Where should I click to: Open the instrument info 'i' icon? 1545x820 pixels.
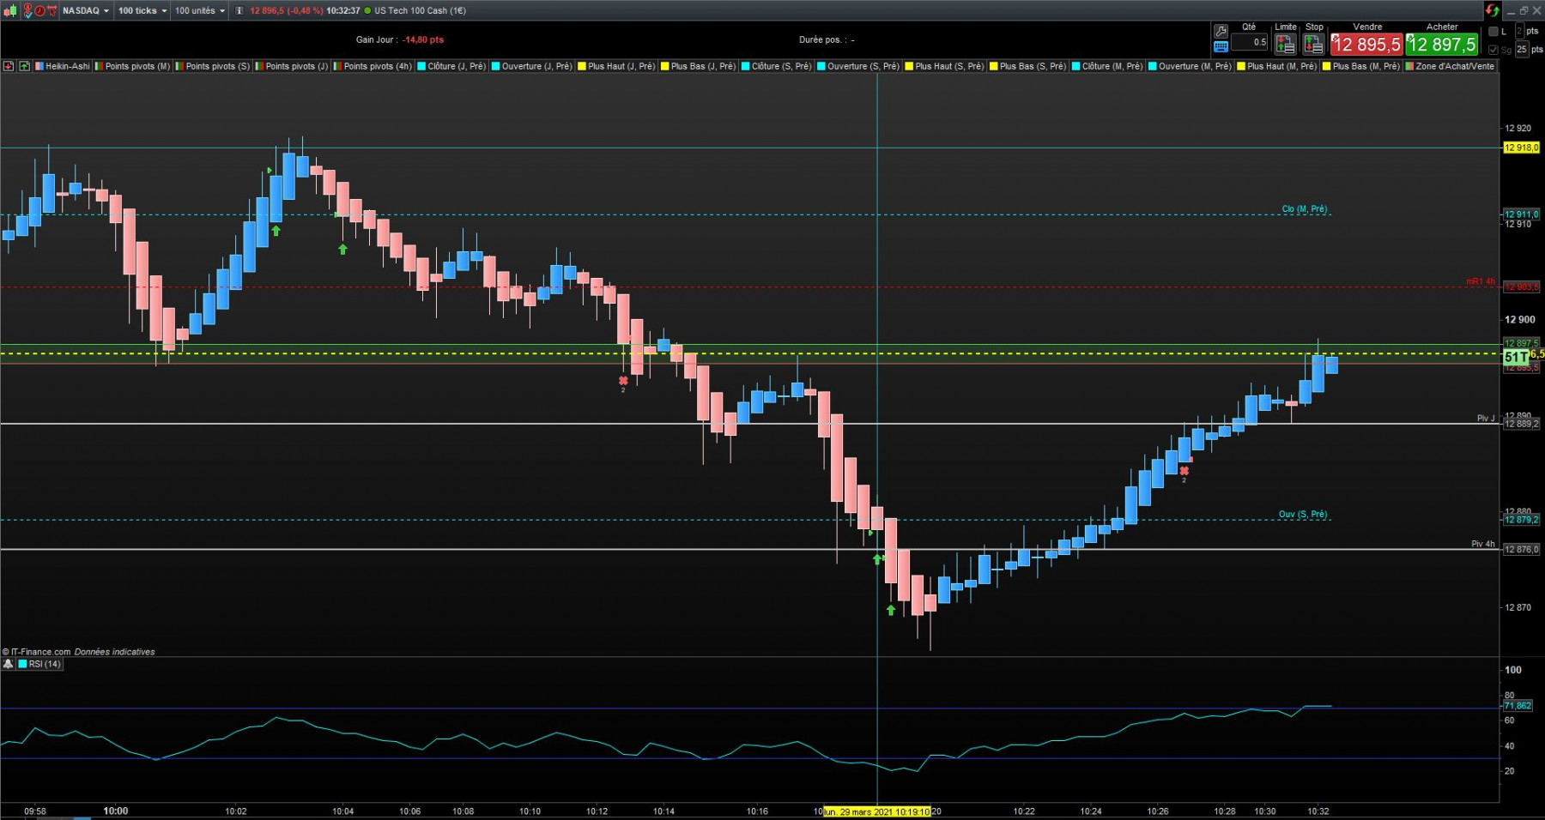coord(239,10)
